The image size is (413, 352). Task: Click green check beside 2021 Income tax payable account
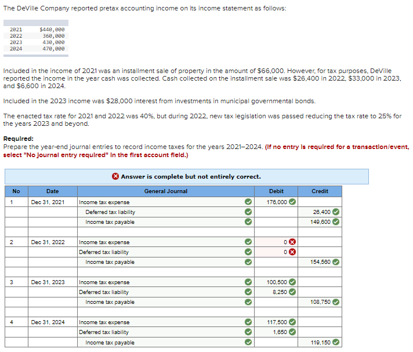coord(248,222)
